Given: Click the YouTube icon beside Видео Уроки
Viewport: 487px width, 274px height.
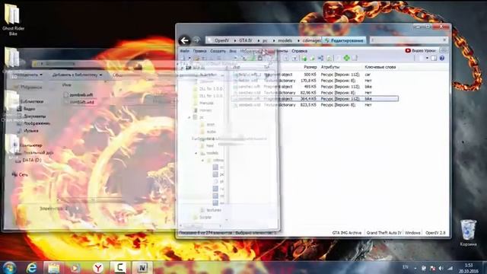Looking at the screenshot, I should pyautogui.click(x=408, y=51).
